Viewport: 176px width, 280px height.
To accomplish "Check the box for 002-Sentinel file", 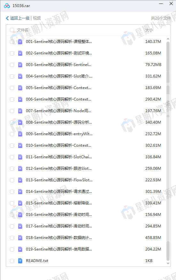I will pos(12,53).
